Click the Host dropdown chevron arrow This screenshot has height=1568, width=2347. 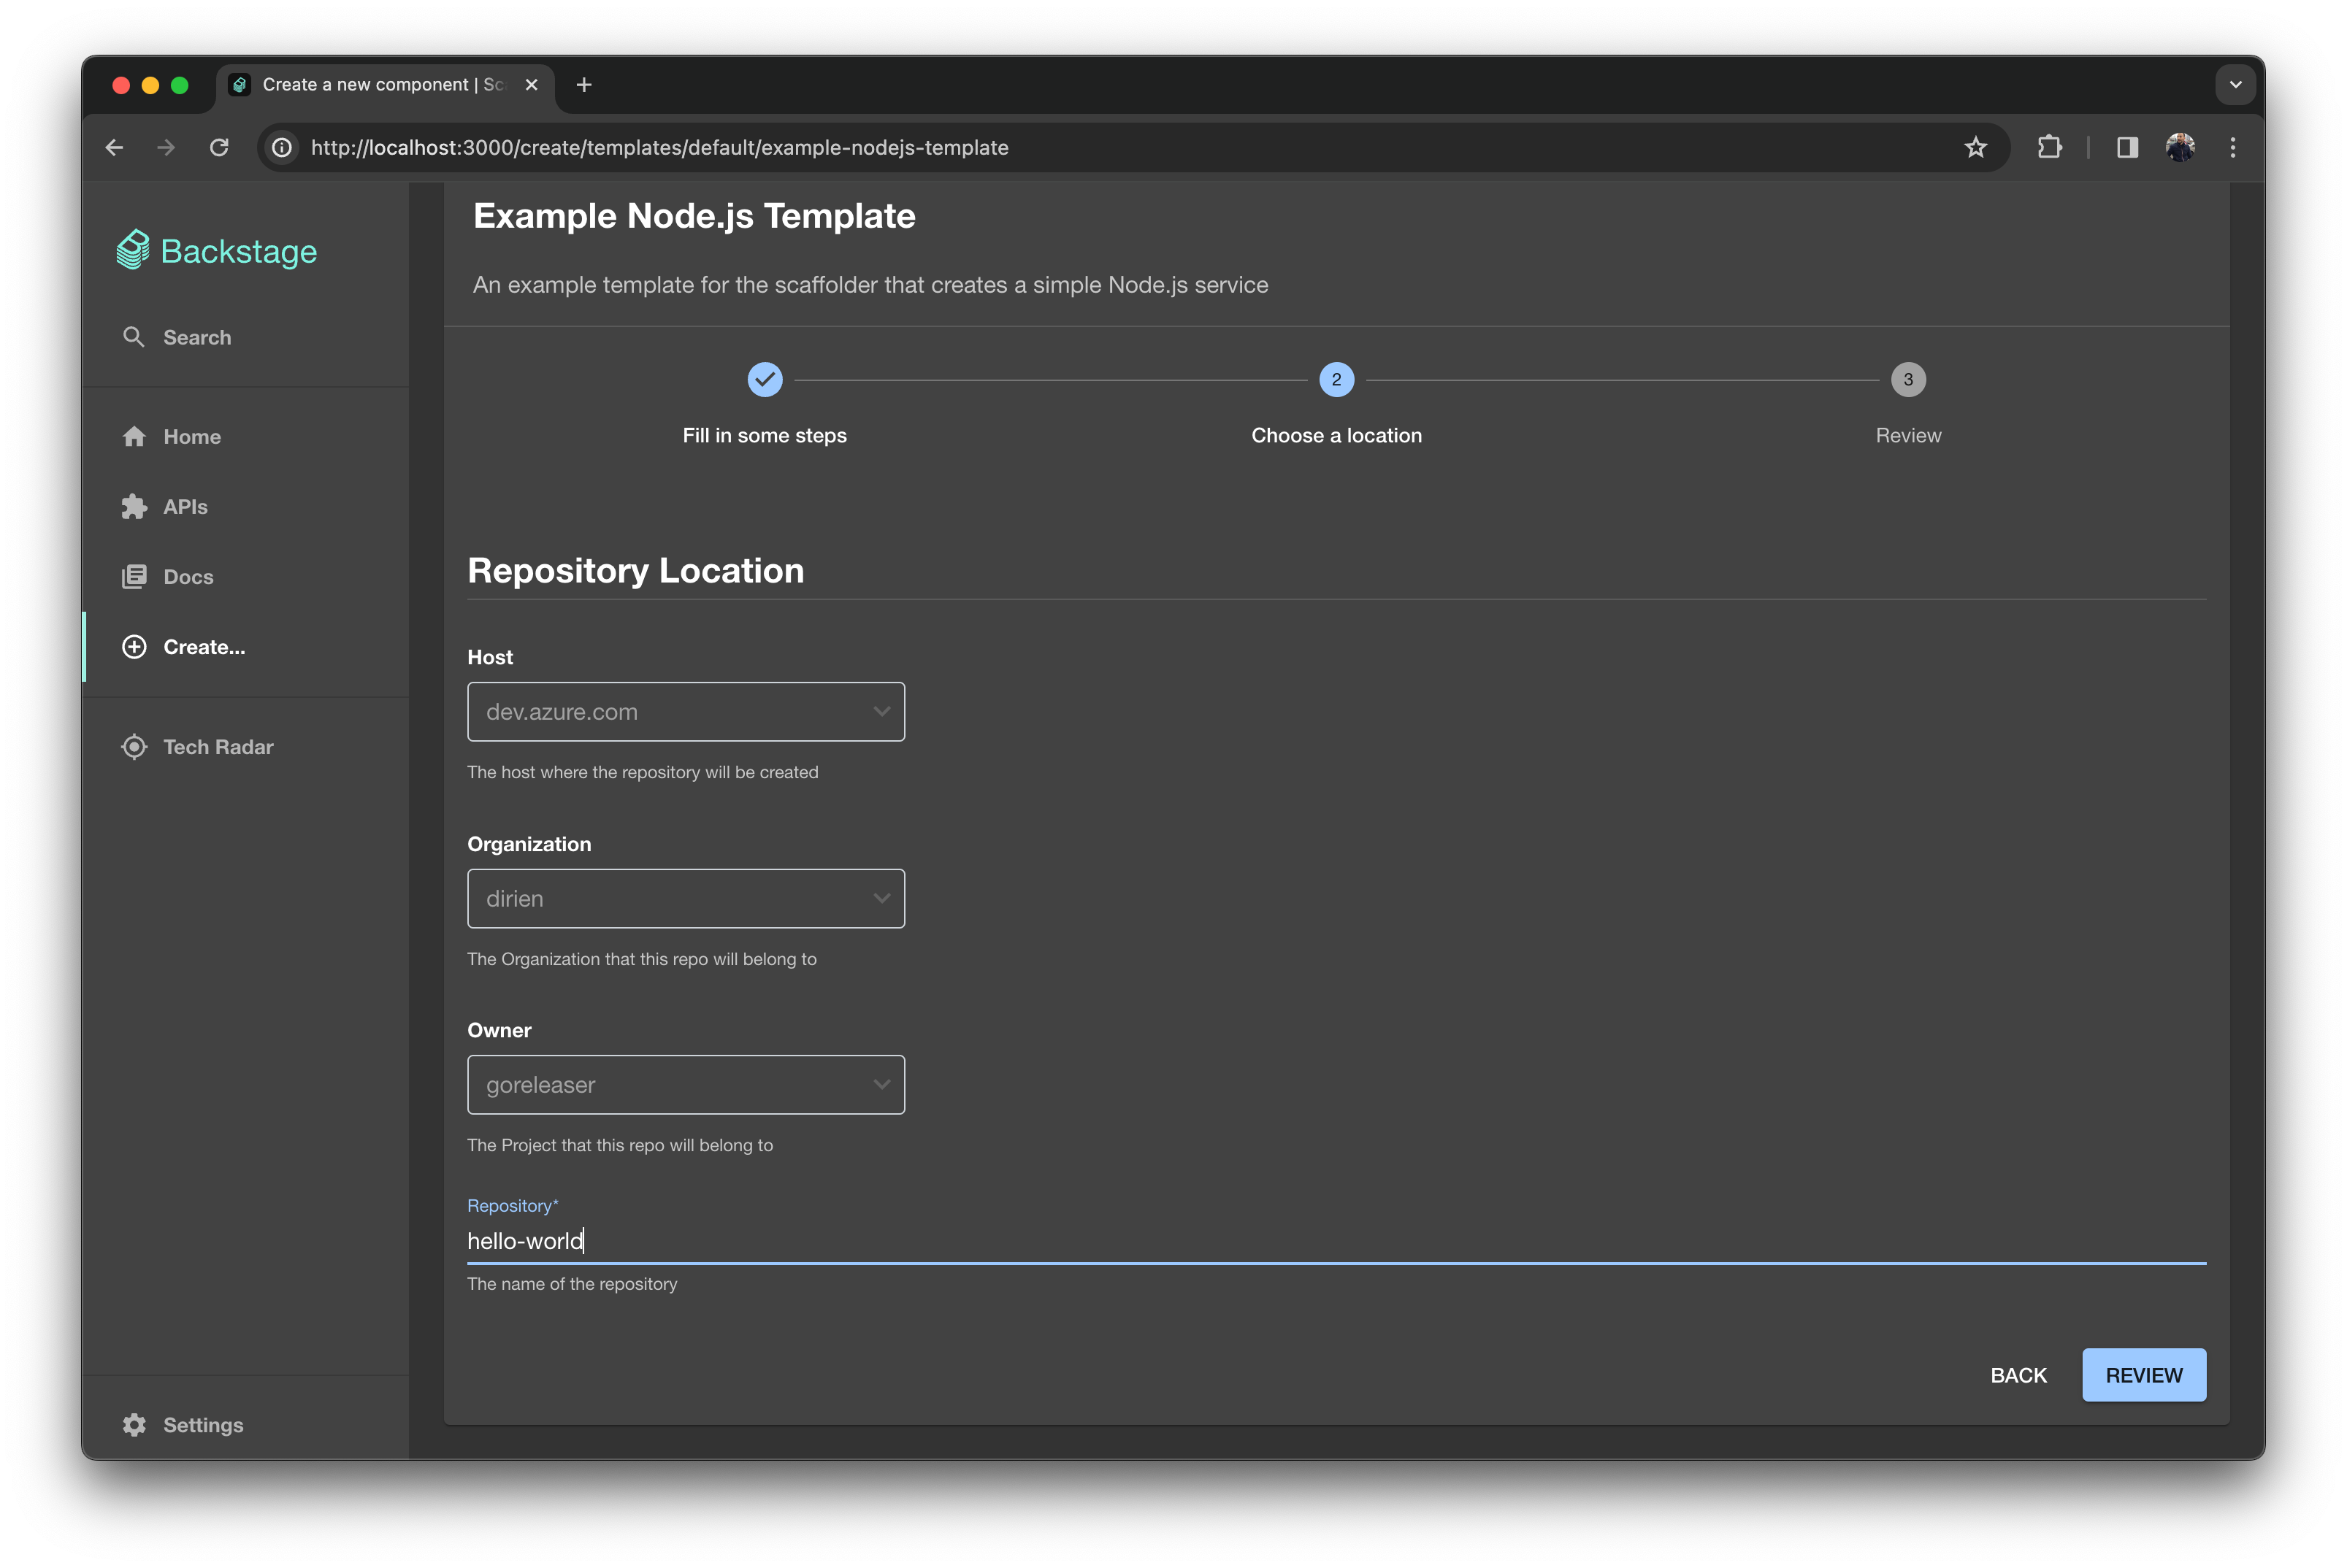pyautogui.click(x=881, y=712)
